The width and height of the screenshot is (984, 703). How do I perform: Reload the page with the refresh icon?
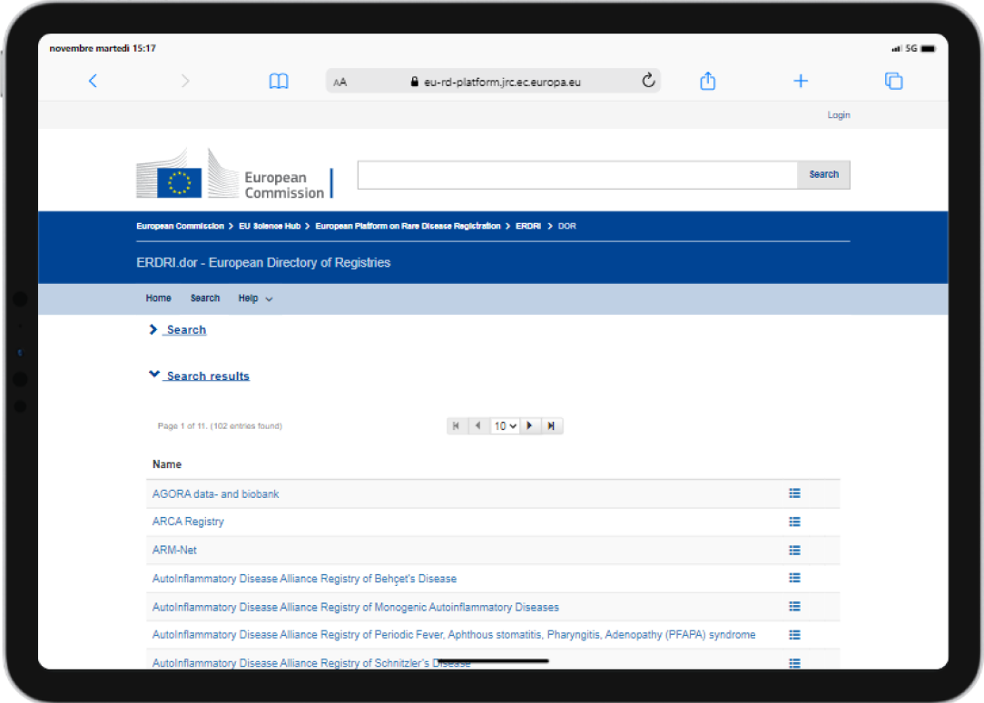click(648, 80)
